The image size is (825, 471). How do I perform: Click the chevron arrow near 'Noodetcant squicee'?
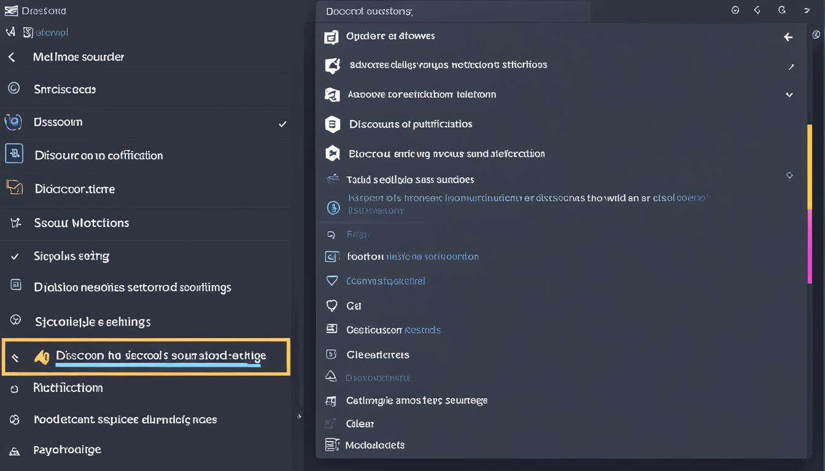(x=300, y=416)
